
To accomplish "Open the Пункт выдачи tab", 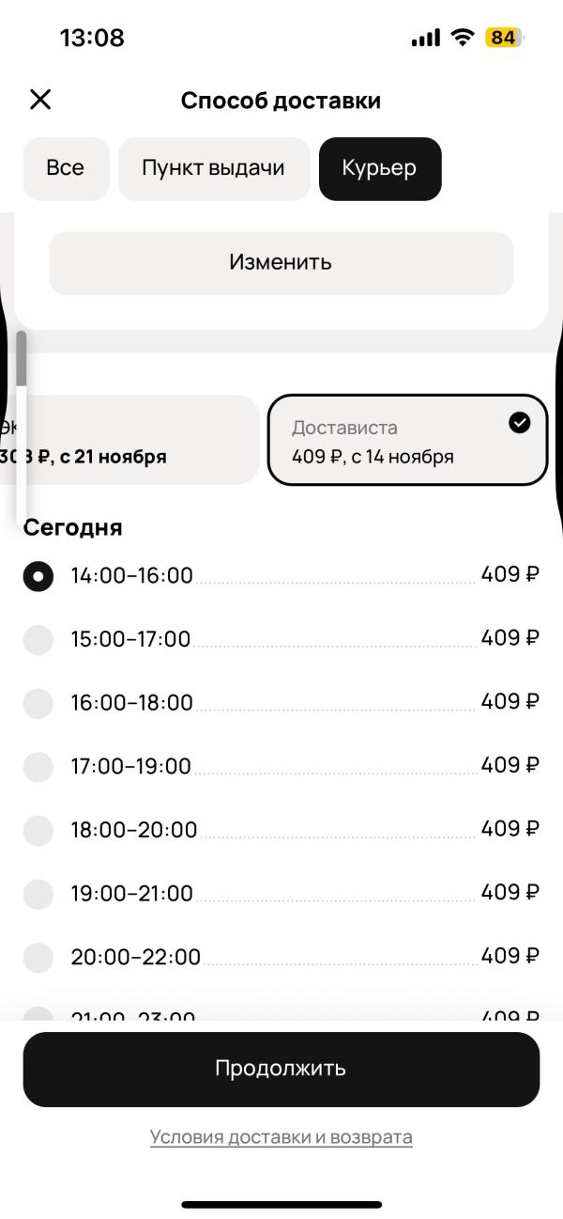I will (213, 169).
